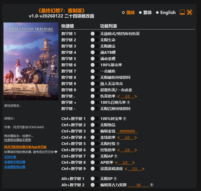This screenshot has width=201, height=191.
Task: Decrease 经验倍率 with the left arrow
Action: click(x=118, y=150)
